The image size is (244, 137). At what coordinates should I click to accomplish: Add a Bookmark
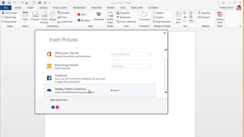click(x=124, y=17)
